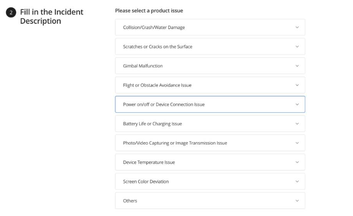This screenshot has width=353, height=216.
Task: Click chevron on Photo/Video Capturing row
Action: pos(297,143)
